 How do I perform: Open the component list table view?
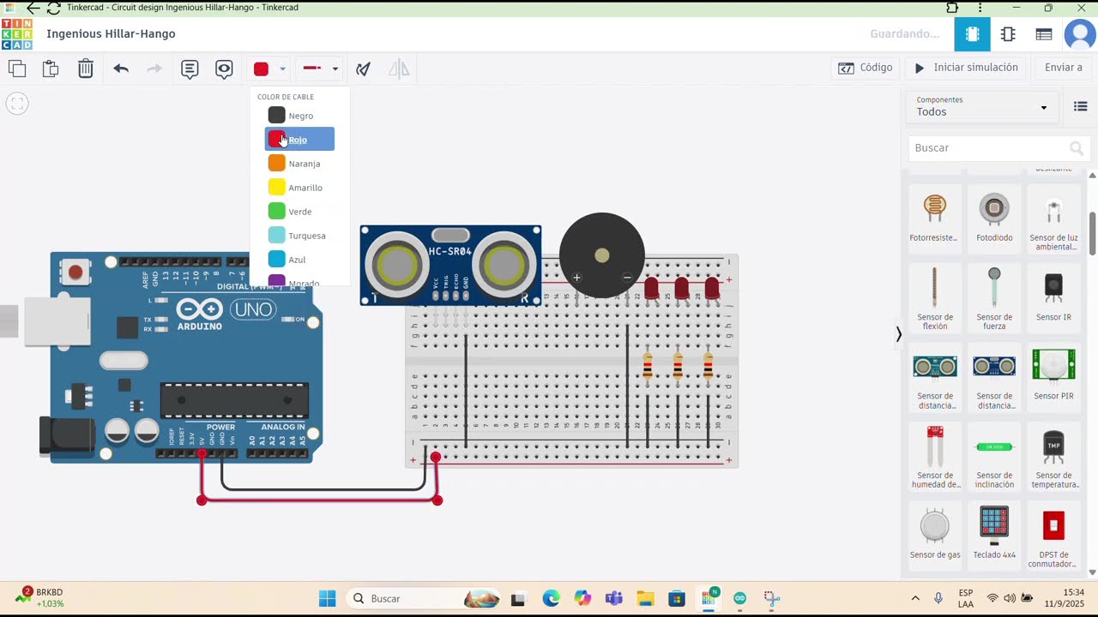[1044, 34]
